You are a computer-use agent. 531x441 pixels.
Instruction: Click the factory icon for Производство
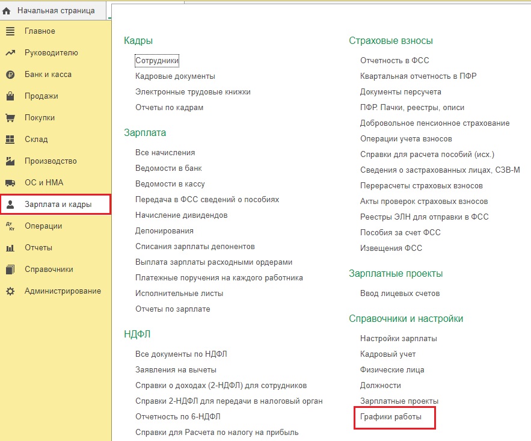point(10,161)
